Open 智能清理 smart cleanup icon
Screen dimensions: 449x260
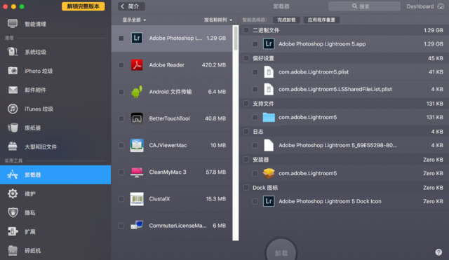[x=13, y=24]
